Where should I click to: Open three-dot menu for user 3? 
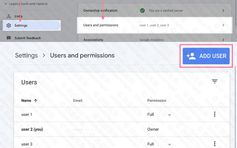[x=214, y=144]
